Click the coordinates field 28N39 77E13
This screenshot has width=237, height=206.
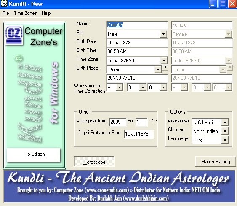[137, 78]
